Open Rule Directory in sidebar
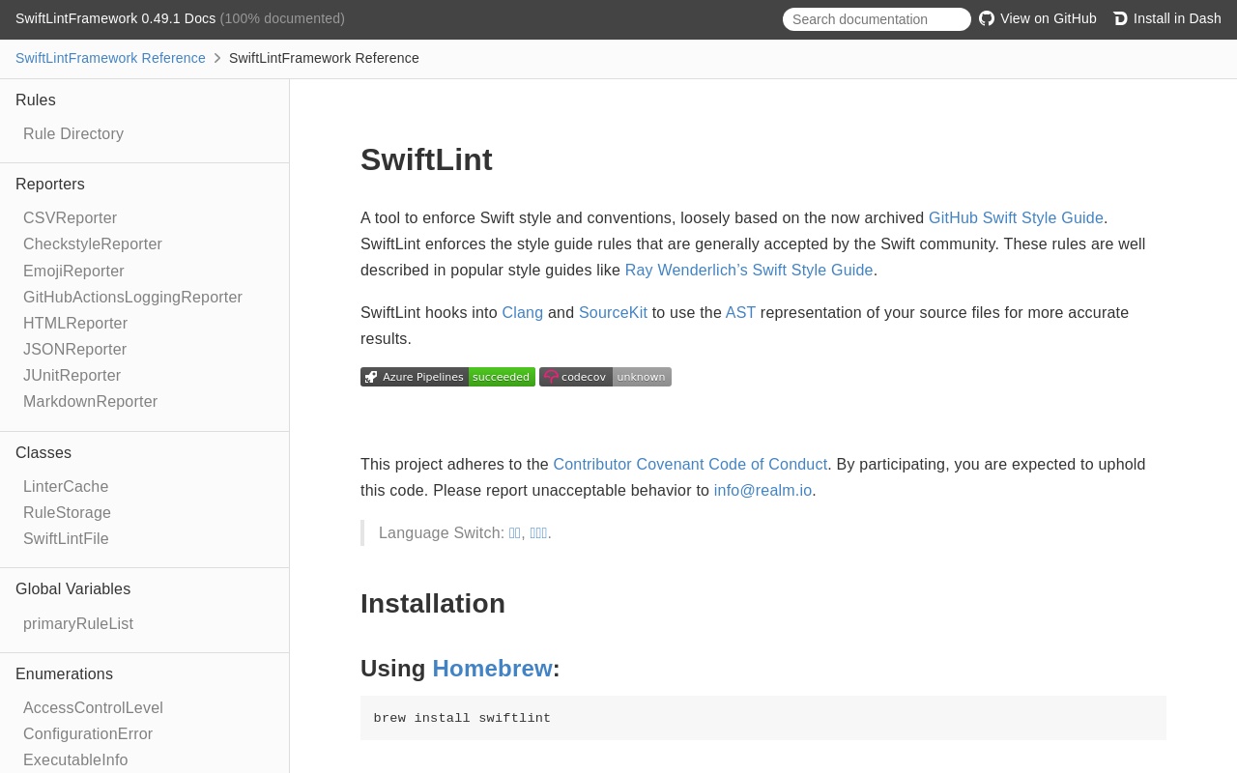This screenshot has width=1237, height=773. [x=73, y=134]
